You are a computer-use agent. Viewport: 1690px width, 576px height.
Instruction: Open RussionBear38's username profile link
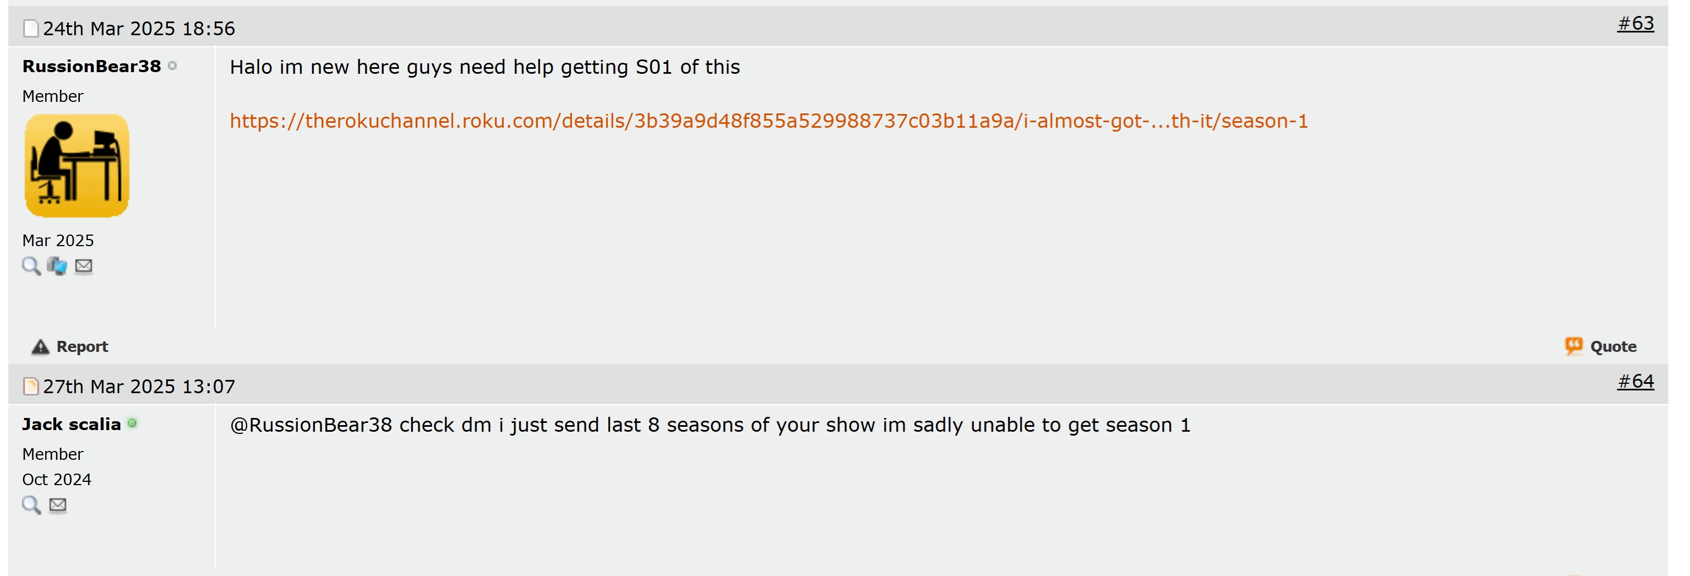click(91, 66)
